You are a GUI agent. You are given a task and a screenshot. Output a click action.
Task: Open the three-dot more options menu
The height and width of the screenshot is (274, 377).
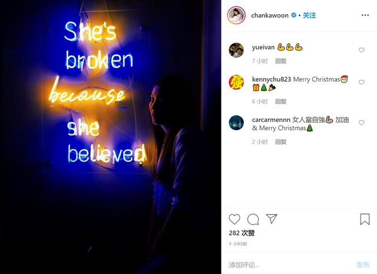(x=365, y=15)
